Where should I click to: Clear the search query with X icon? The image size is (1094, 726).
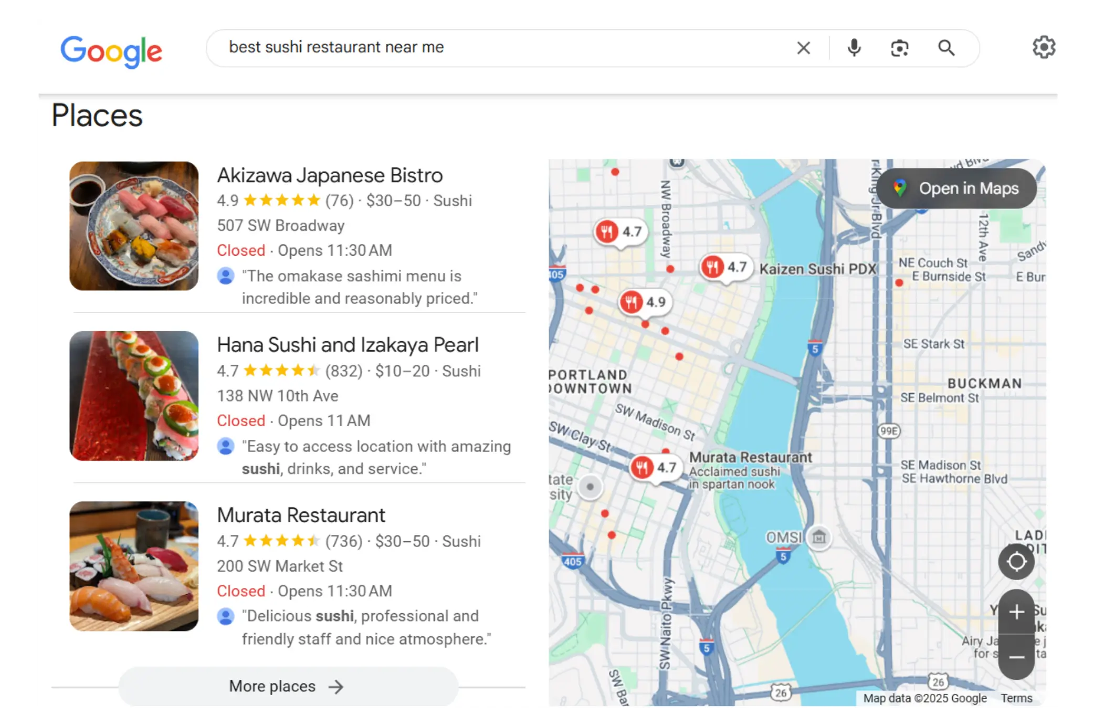point(803,48)
